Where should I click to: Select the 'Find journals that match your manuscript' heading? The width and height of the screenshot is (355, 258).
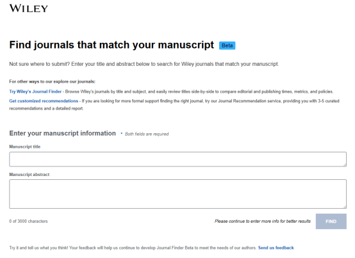[111, 45]
